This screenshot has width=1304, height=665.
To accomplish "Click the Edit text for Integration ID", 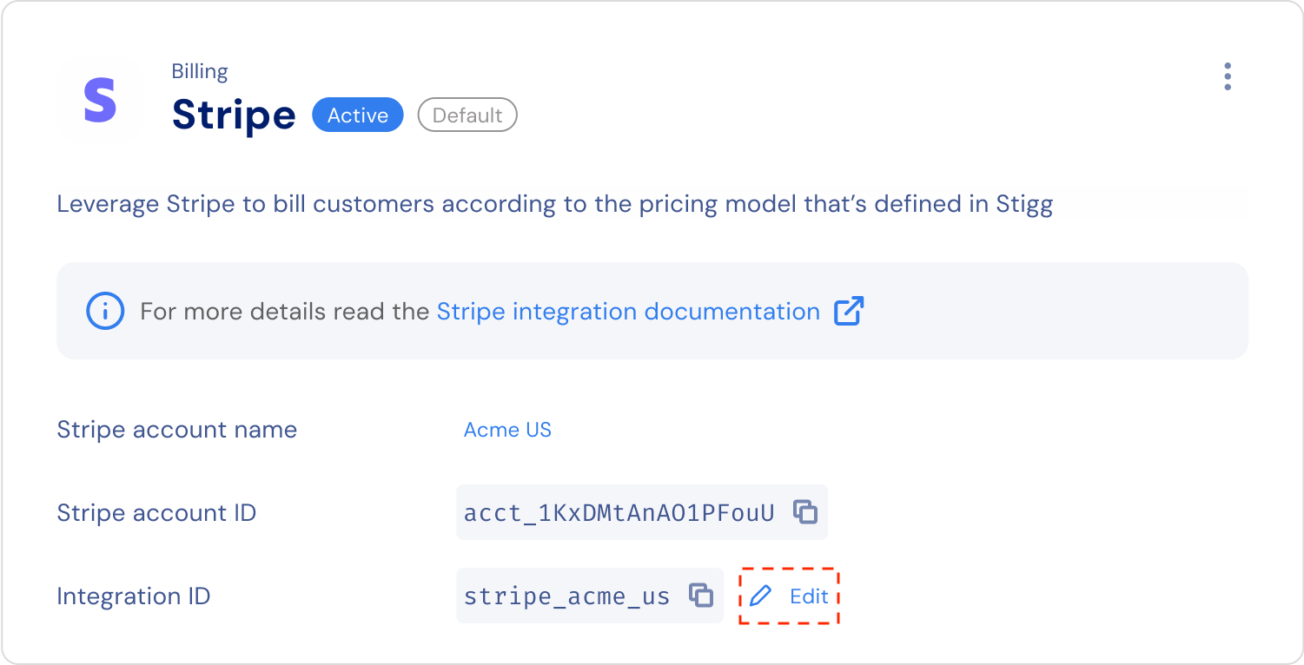I will point(809,596).
